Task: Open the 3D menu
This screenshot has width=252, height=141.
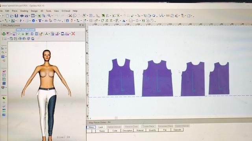Action: click(x=42, y=11)
